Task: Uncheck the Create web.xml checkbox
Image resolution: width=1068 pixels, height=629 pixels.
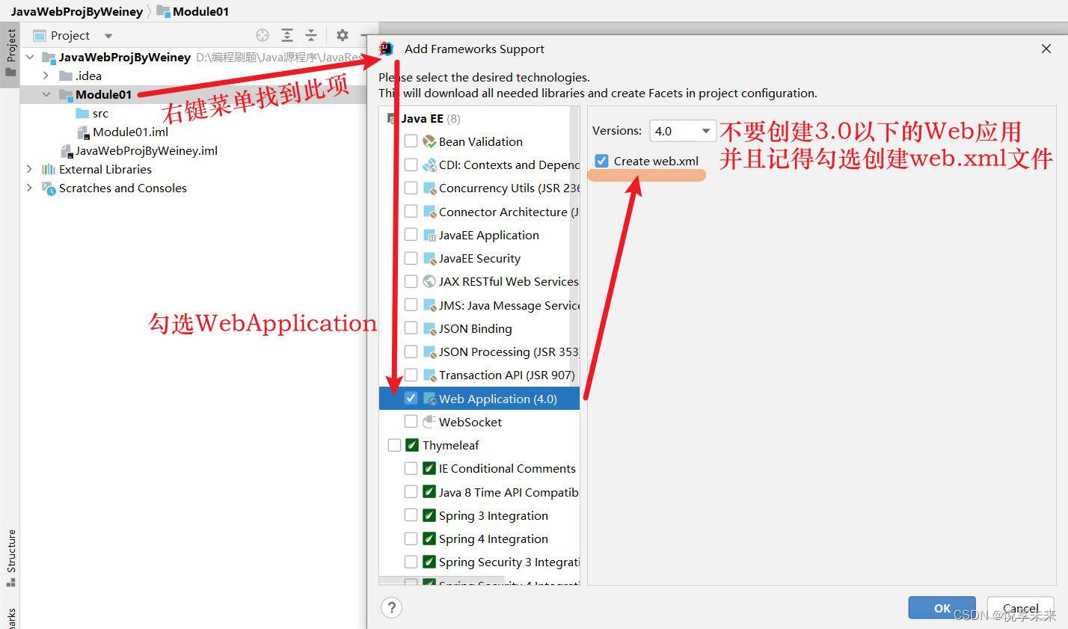Action: coord(601,160)
